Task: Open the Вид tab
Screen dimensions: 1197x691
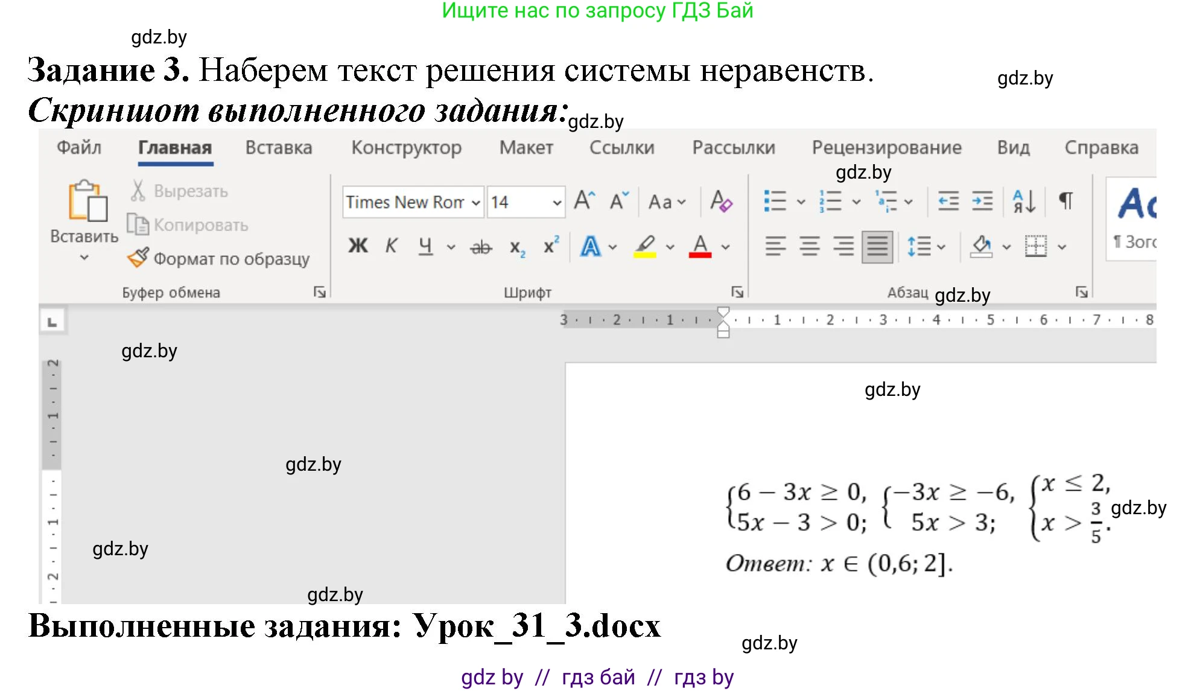Action: coord(1014,148)
